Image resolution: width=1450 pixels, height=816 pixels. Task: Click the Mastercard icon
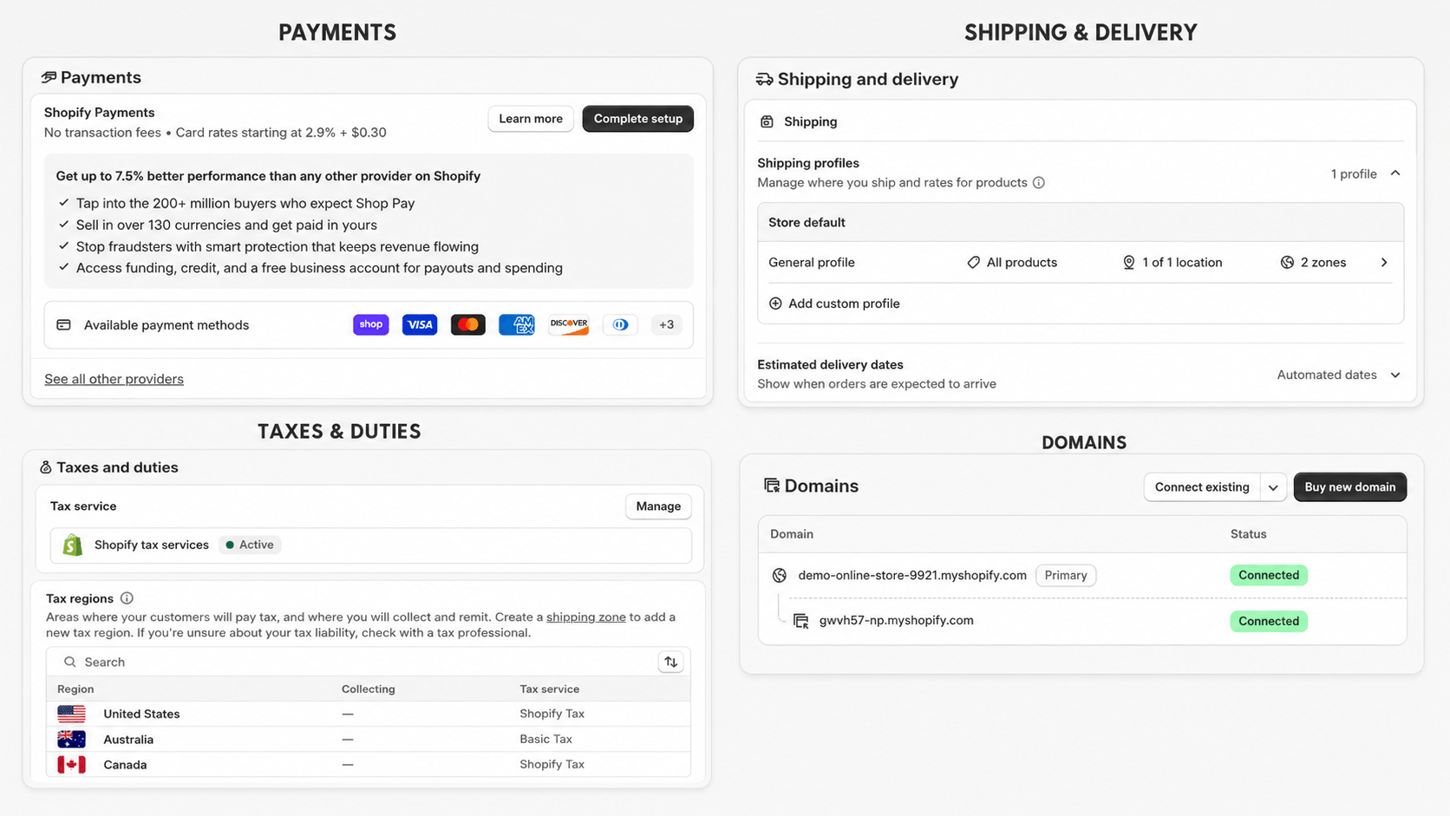pyautogui.click(x=468, y=324)
